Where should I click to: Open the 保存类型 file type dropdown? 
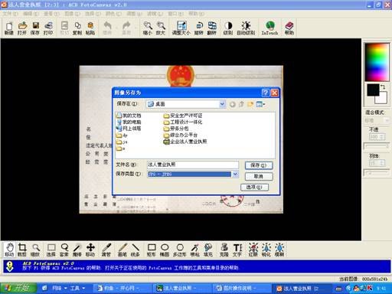tap(235, 174)
